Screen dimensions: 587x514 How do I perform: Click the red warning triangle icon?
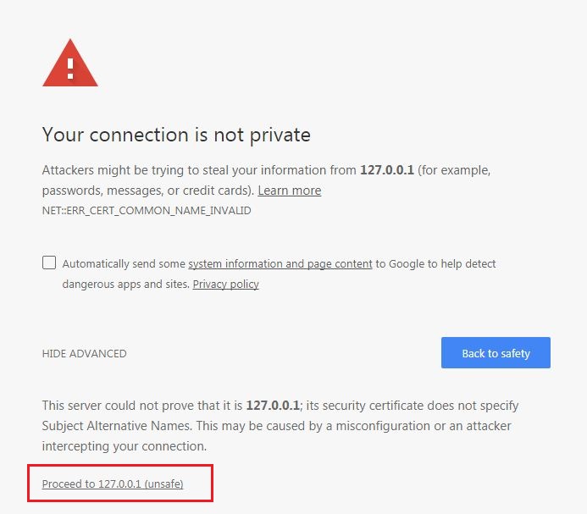coord(69,64)
